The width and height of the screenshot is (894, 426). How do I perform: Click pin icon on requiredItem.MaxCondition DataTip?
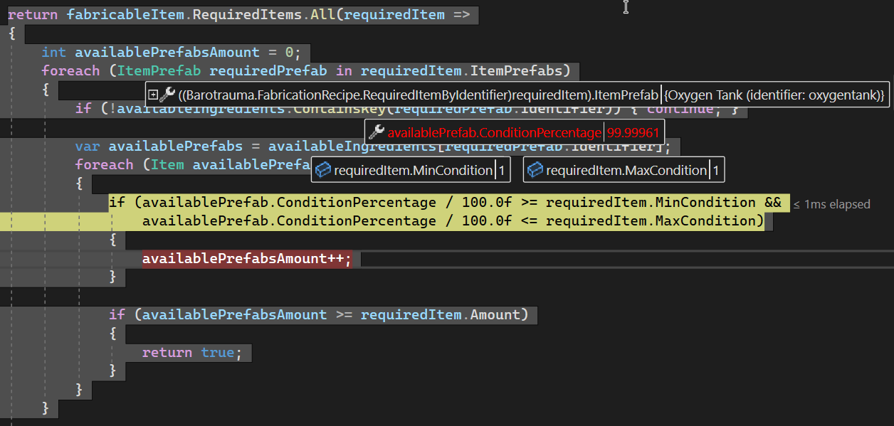[x=534, y=169]
